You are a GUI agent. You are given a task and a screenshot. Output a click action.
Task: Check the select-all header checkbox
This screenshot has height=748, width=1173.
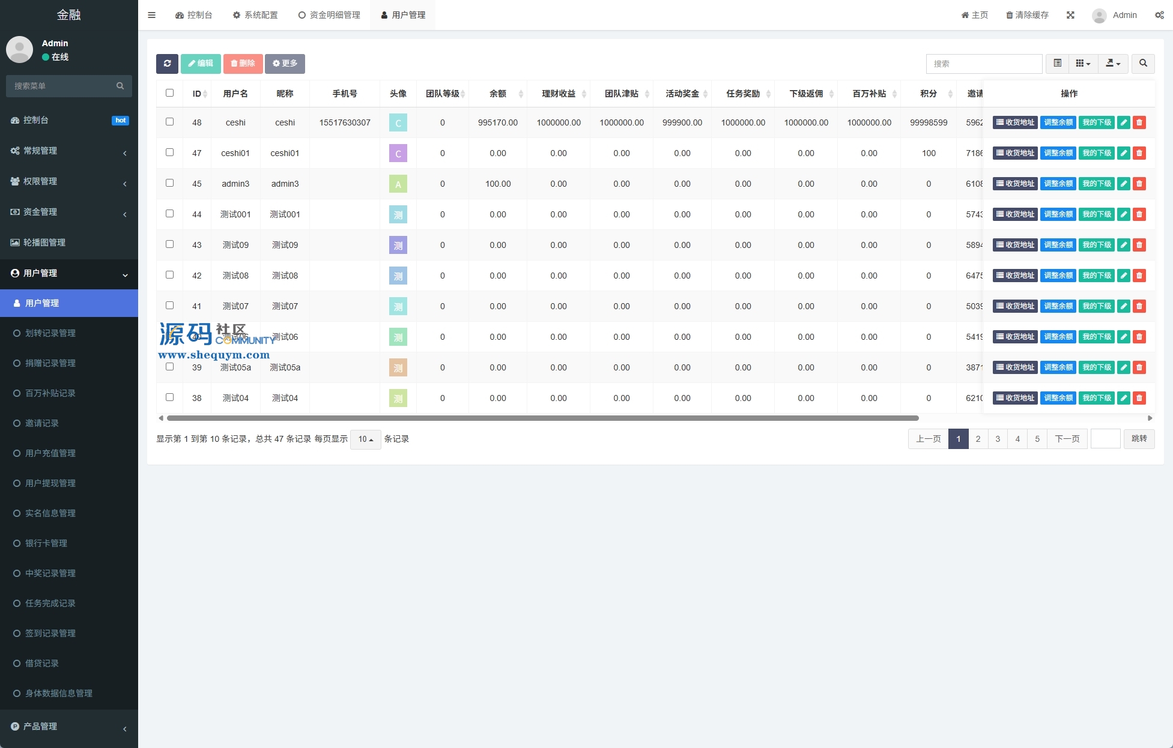[x=169, y=93]
